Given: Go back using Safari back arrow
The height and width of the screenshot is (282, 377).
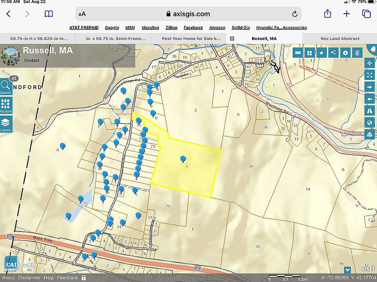Looking at the screenshot, I should point(8,14).
